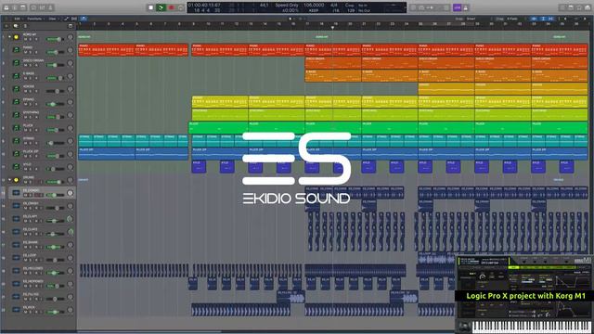Open the View menu in Tracks area
The image size is (594, 334).
(53, 19)
